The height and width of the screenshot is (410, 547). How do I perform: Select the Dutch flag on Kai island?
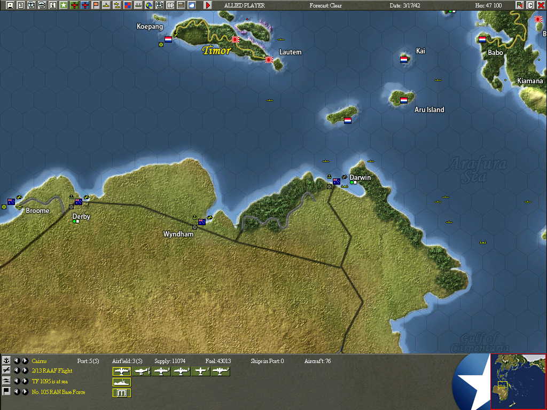pyautogui.click(x=404, y=60)
